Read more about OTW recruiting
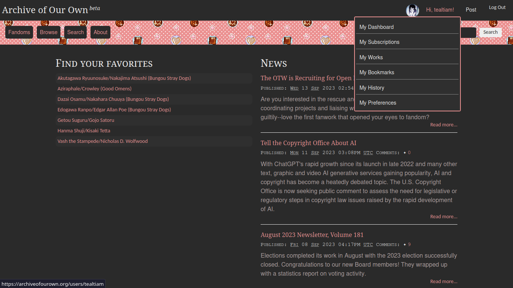The image size is (513, 288). [x=444, y=124]
